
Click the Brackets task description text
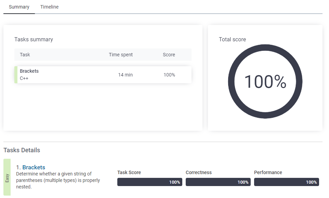58,180
